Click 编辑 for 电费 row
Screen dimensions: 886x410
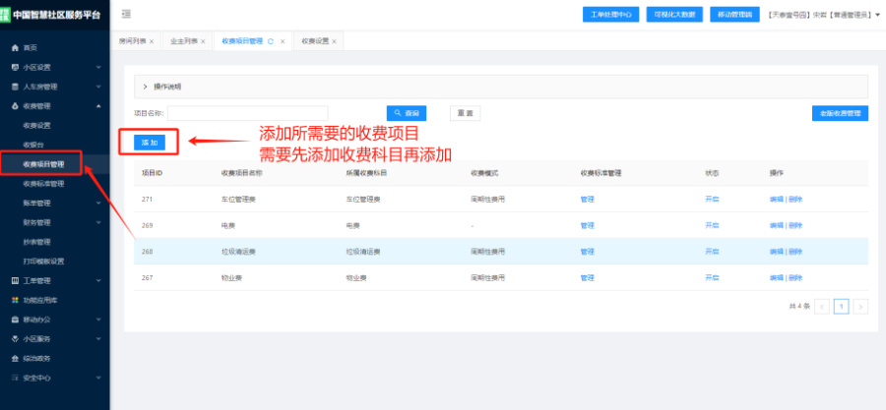(x=777, y=225)
